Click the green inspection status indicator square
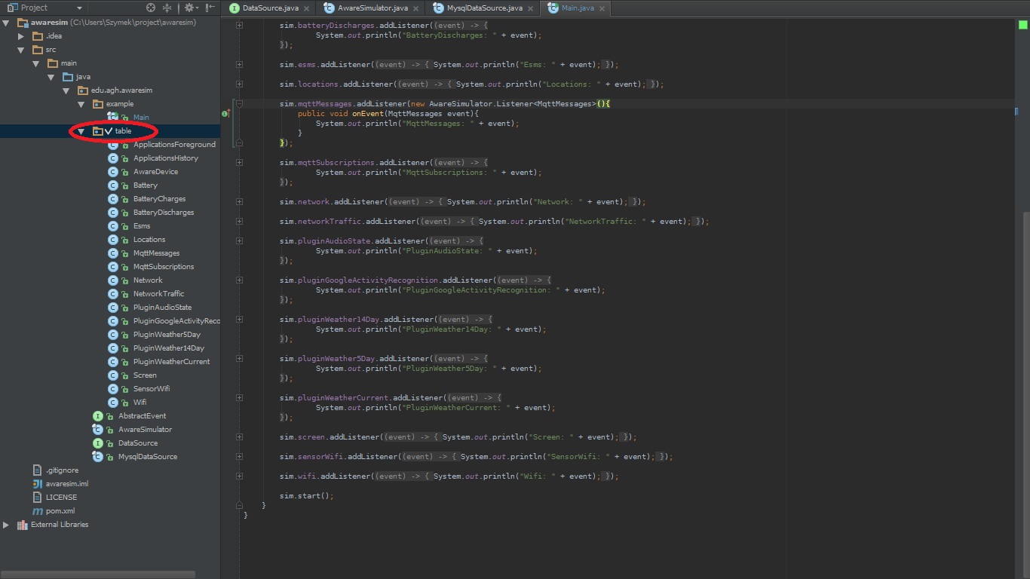 pyautogui.click(x=1022, y=25)
